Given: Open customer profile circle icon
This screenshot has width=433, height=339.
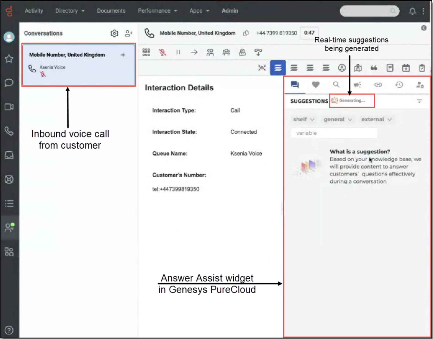Looking at the screenshot, I should 342,68.
